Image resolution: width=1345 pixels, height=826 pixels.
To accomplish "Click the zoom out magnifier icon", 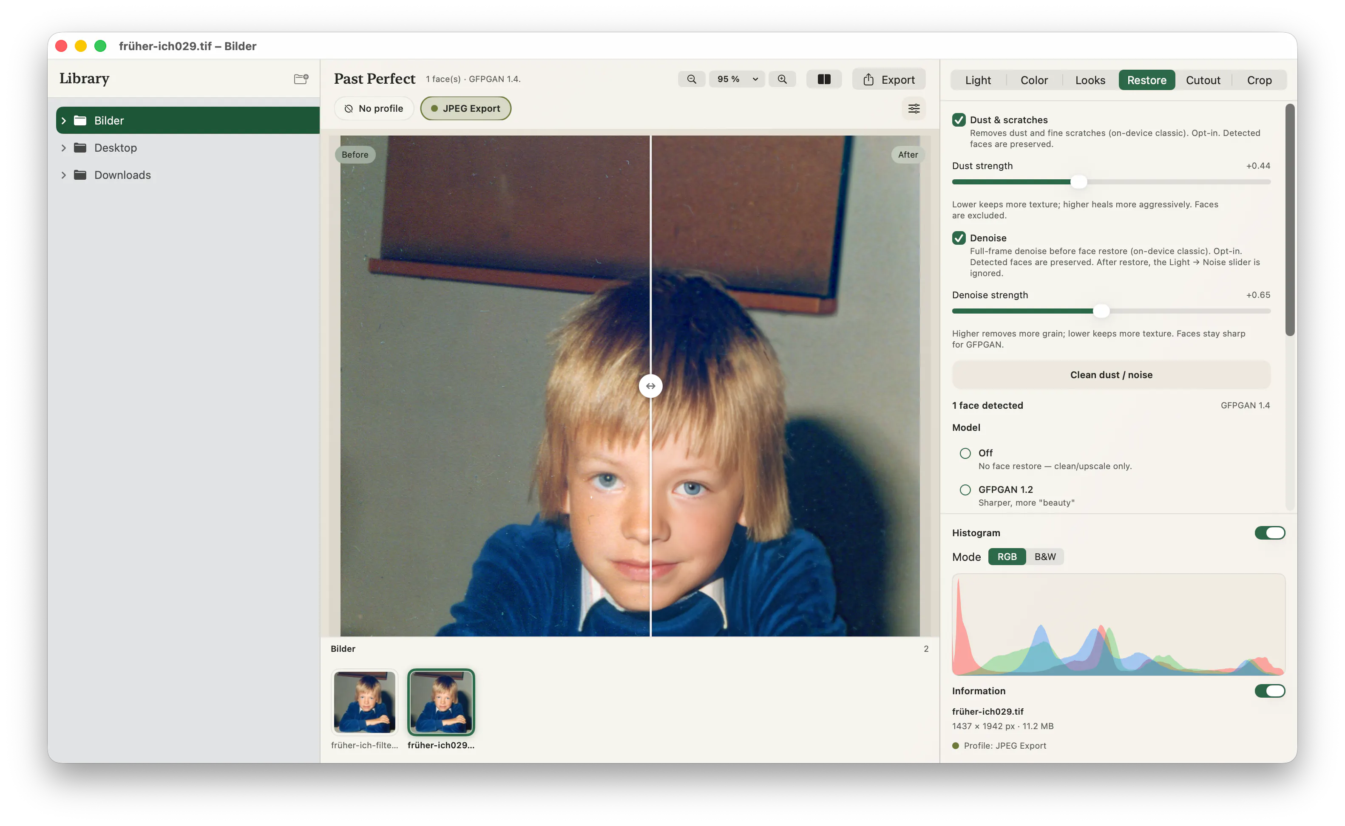I will (691, 79).
